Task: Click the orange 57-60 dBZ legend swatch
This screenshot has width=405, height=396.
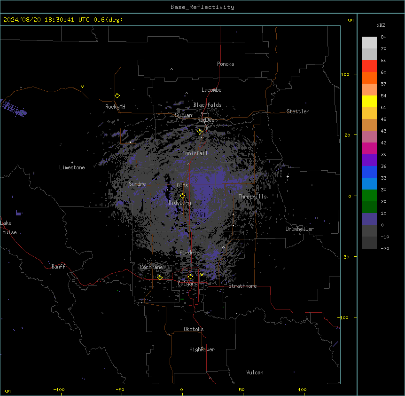Action: coord(369,78)
